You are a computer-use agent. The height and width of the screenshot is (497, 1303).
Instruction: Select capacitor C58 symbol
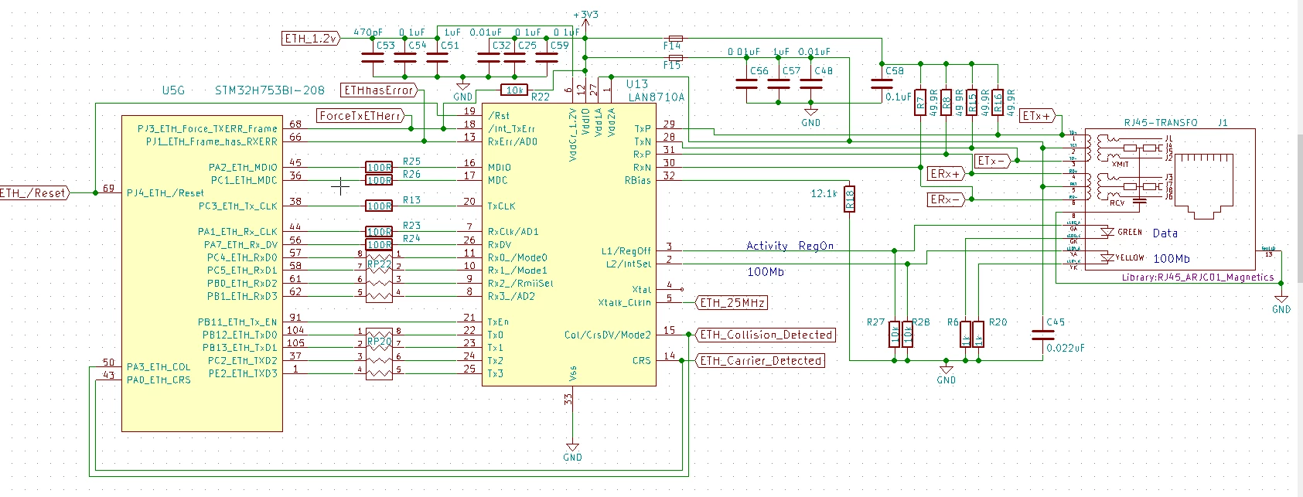(x=882, y=83)
